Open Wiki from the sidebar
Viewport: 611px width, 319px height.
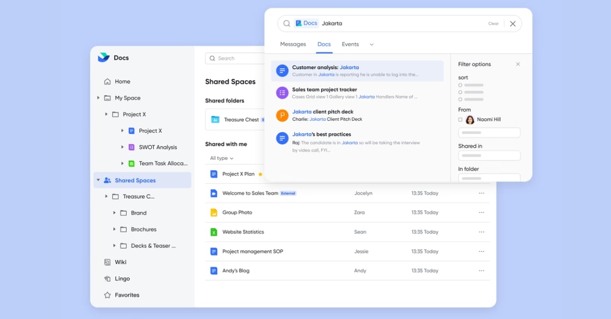[121, 262]
